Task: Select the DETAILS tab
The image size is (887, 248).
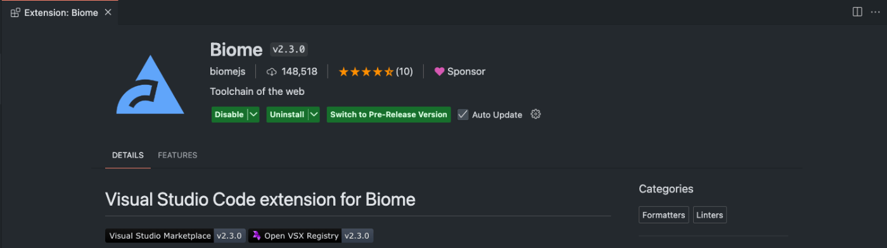Action: click(x=128, y=155)
